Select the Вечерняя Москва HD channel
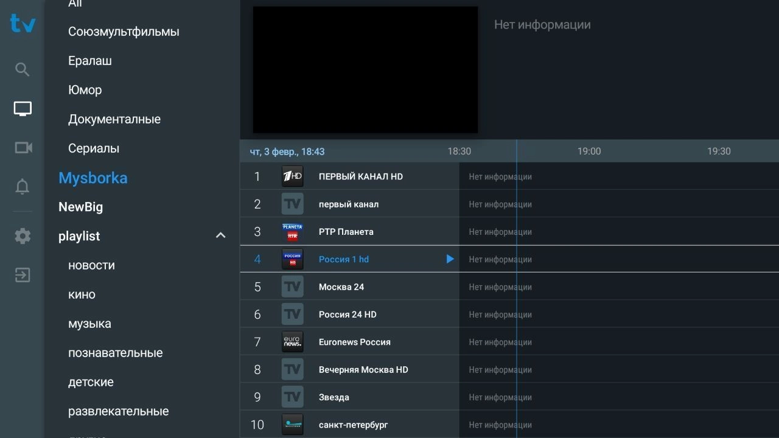This screenshot has width=779, height=438. point(350,369)
